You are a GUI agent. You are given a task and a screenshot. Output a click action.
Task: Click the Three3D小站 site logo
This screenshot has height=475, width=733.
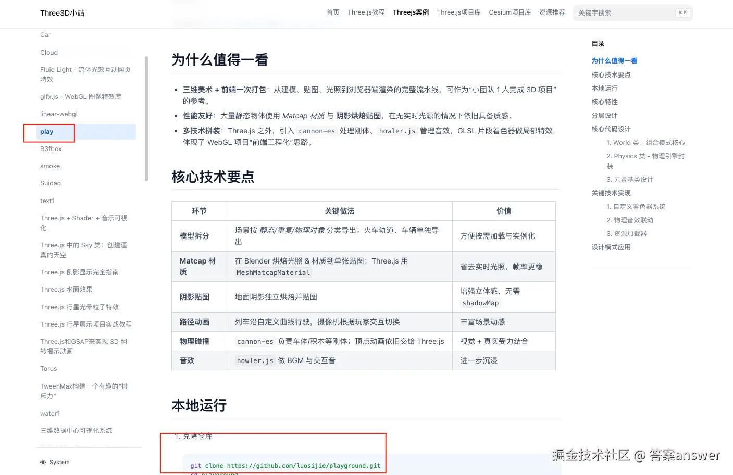(x=62, y=13)
